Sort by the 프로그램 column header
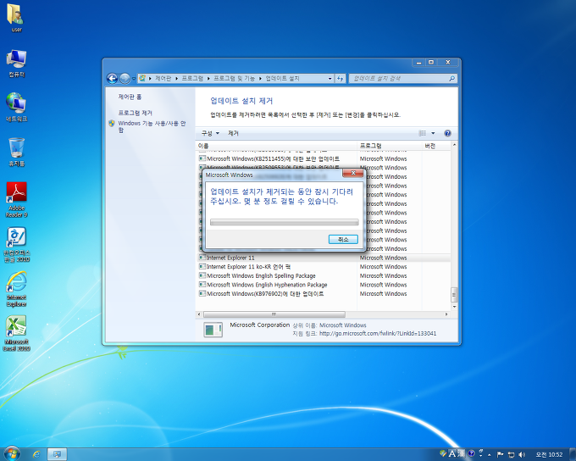 (x=390, y=146)
